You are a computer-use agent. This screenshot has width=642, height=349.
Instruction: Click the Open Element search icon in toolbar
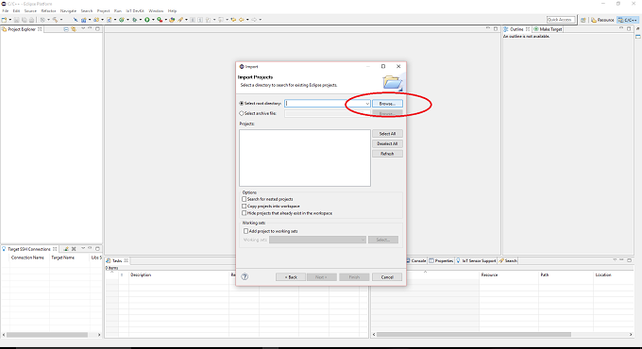172,20
